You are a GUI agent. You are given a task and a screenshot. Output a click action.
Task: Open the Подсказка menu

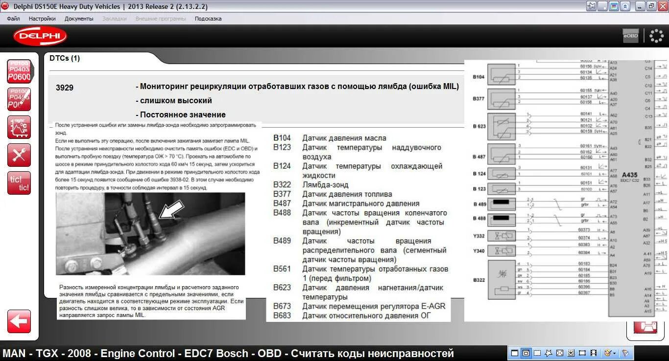coord(208,19)
